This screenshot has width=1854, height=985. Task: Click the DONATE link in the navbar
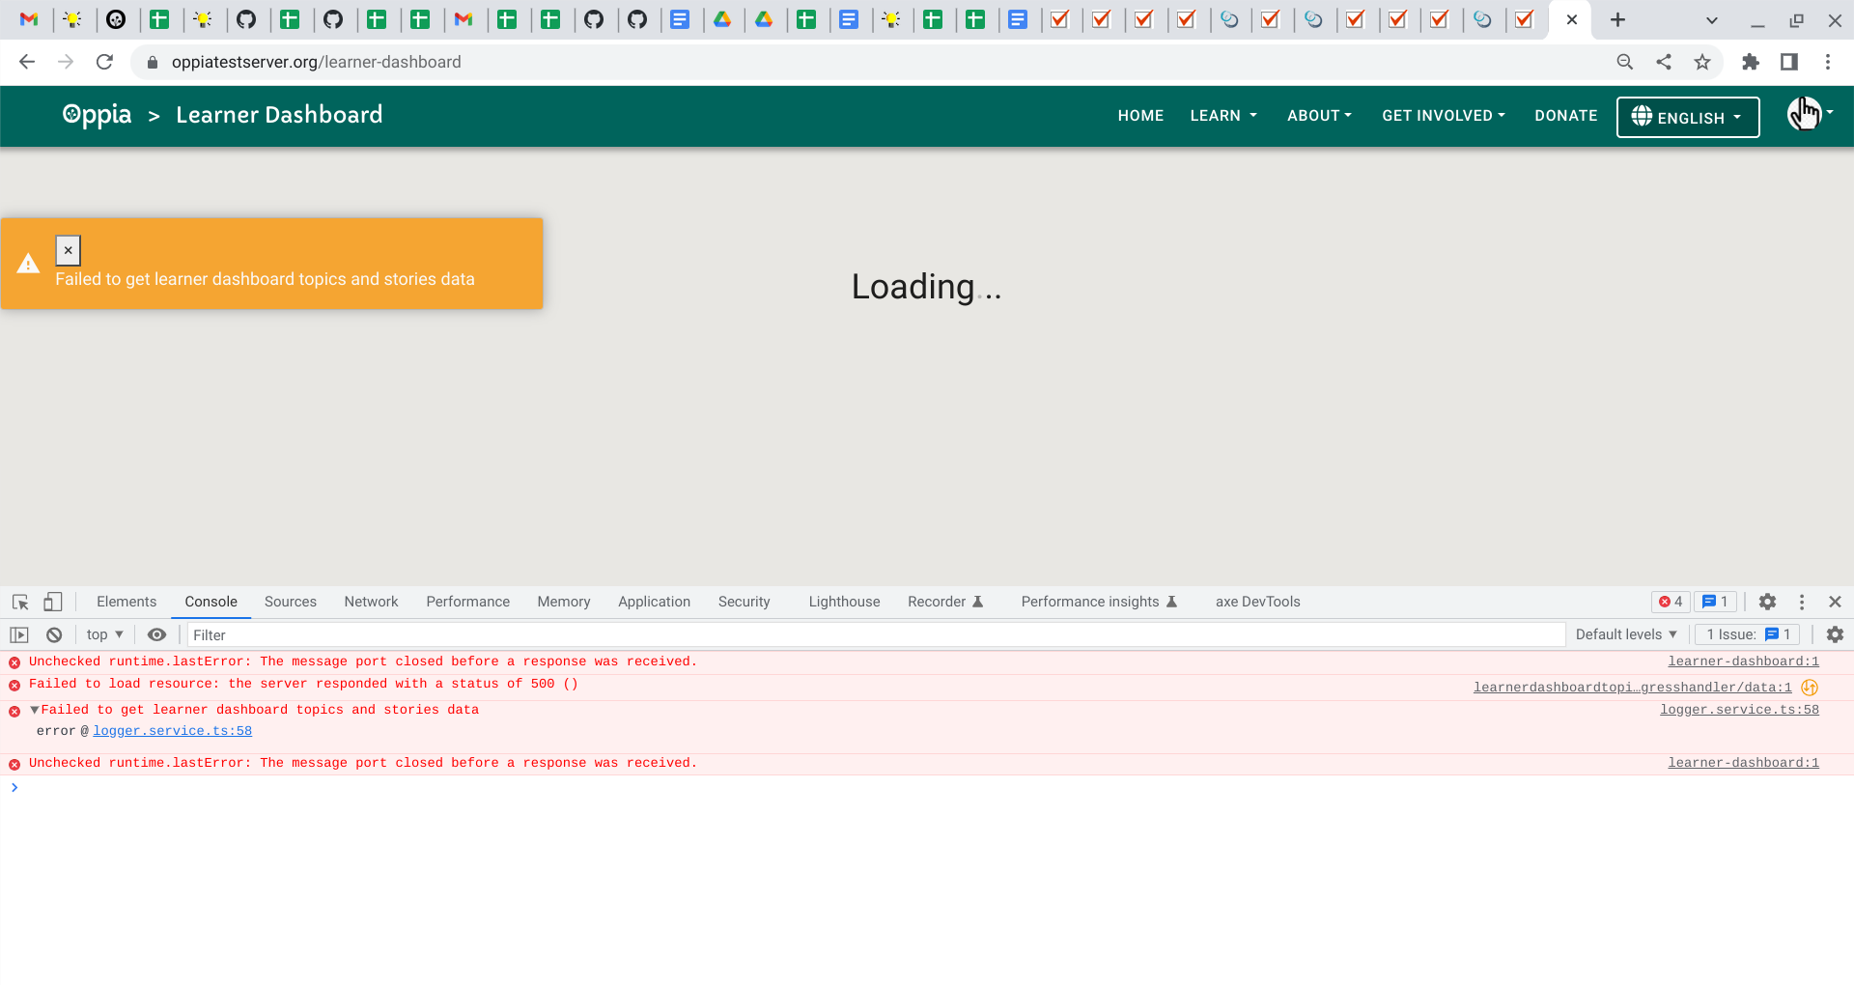1565,116
